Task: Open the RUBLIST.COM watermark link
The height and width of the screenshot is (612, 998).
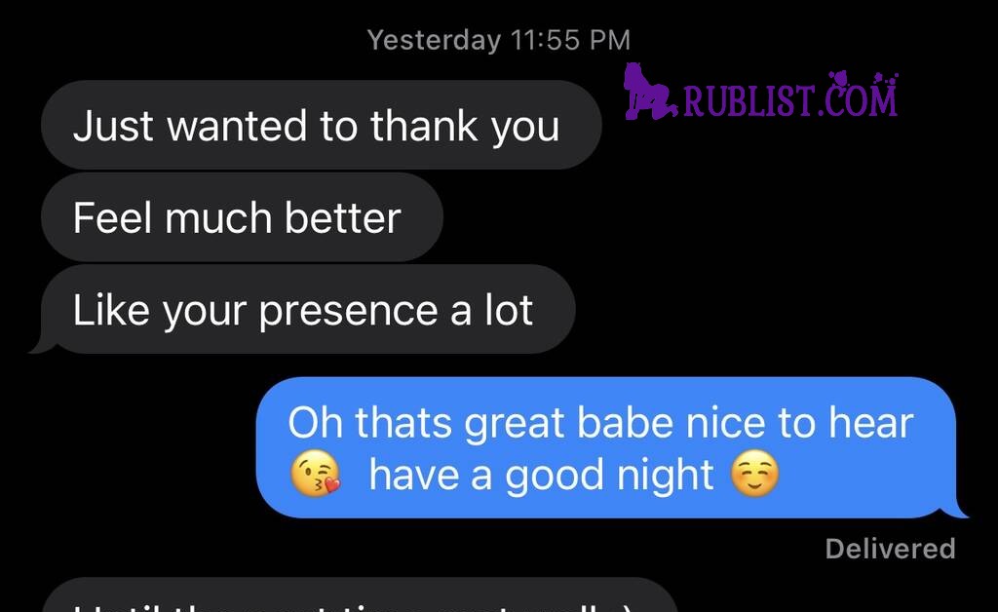Action: 761,93
